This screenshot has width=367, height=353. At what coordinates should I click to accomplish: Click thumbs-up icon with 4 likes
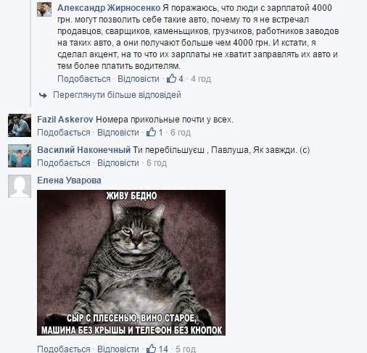pos(171,78)
